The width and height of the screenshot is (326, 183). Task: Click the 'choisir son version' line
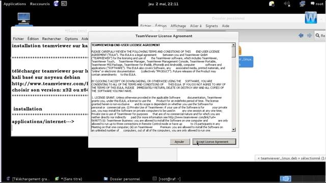tap(50, 90)
